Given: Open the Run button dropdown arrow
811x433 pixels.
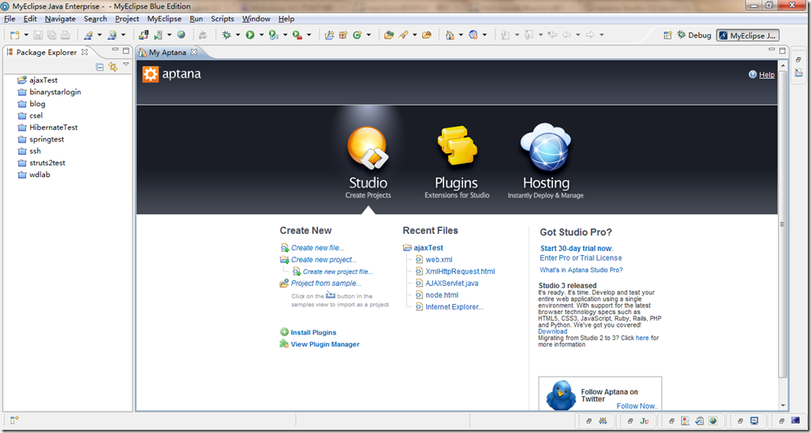Looking at the screenshot, I should click(262, 35).
